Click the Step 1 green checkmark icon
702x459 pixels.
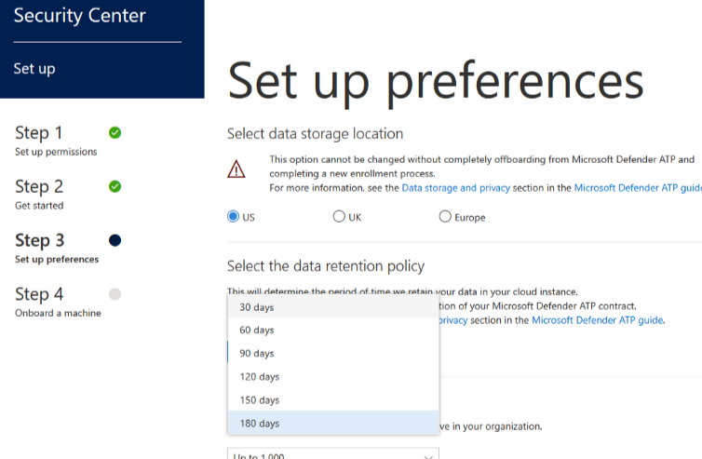[x=115, y=132]
